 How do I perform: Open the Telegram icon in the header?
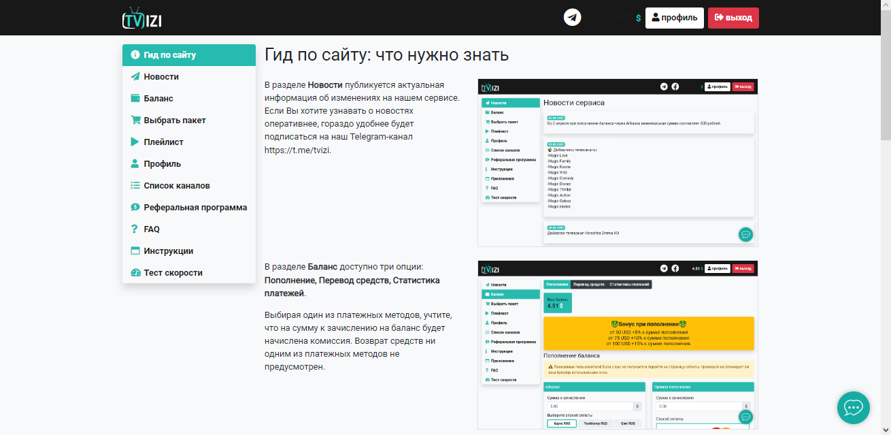pyautogui.click(x=573, y=18)
